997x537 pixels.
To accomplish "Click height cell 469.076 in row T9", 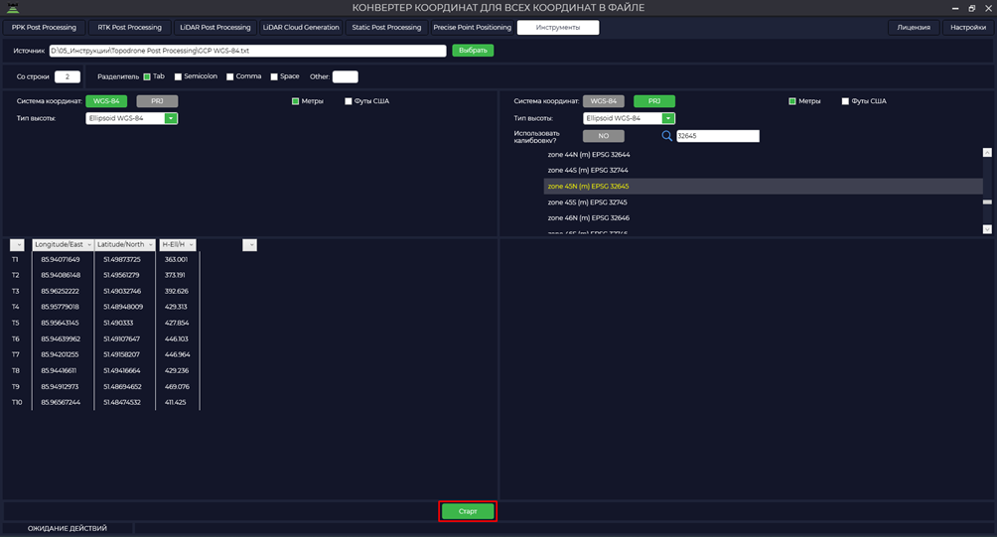I will coord(177,386).
